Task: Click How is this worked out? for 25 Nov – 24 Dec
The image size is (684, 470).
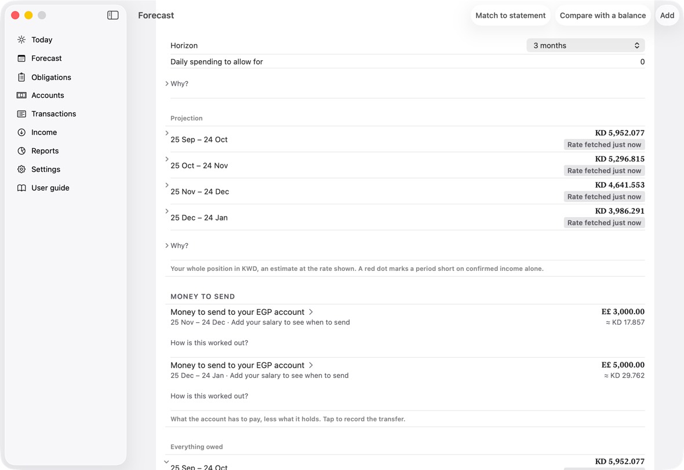Action: coord(209,343)
